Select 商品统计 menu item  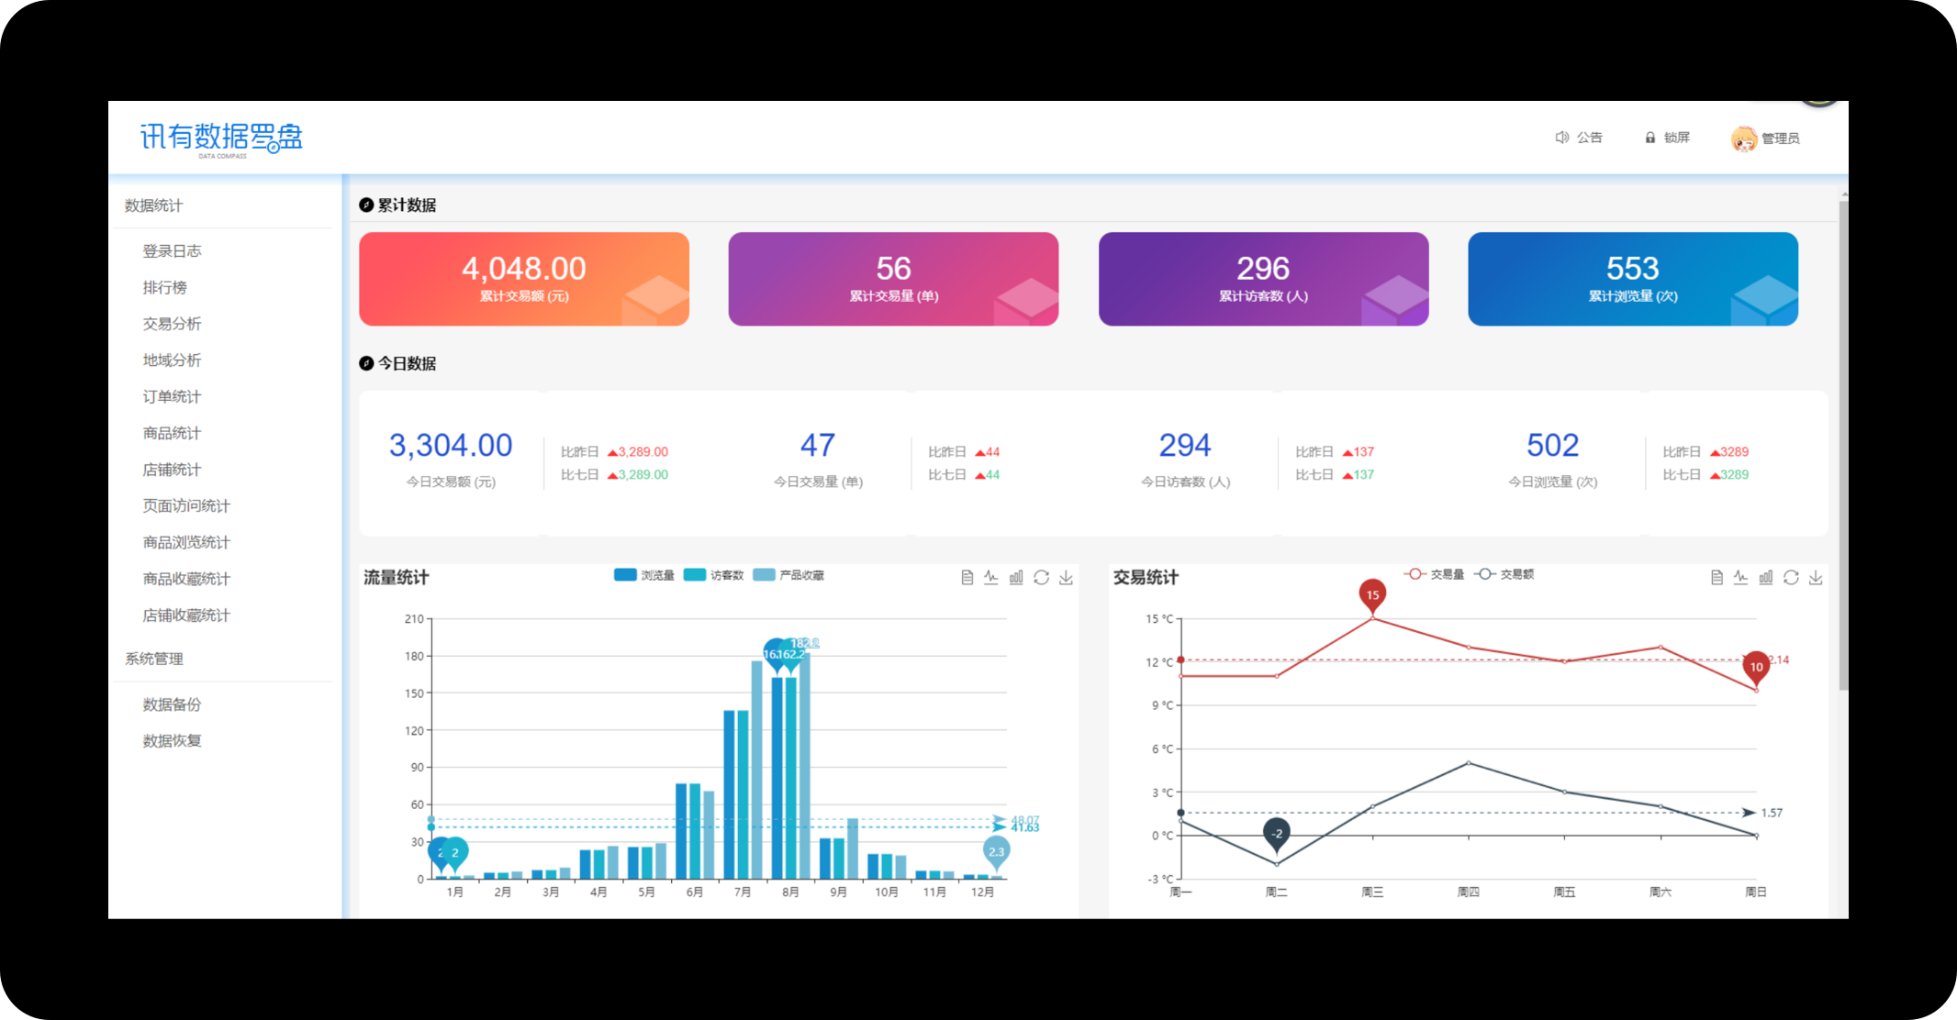click(172, 433)
